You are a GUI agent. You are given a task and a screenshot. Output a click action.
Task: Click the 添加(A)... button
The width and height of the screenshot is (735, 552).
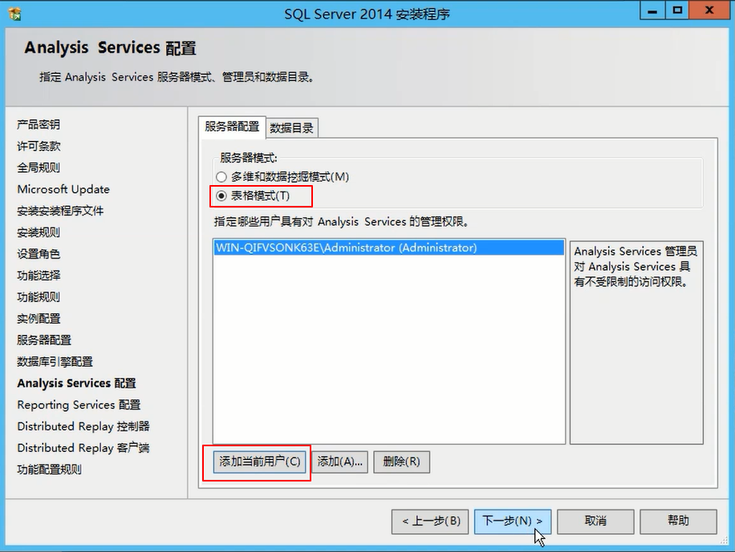pyautogui.click(x=340, y=461)
